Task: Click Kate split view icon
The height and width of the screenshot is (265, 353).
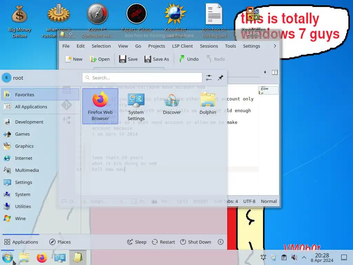Action: (275, 72)
